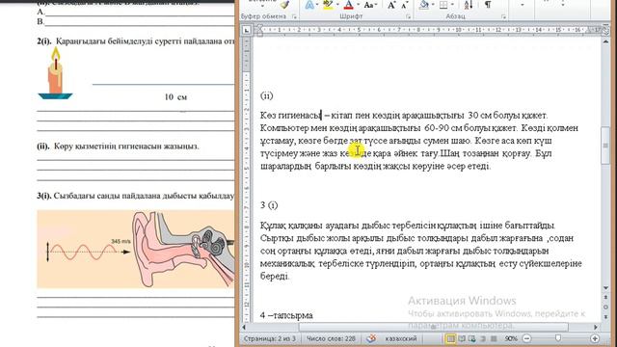Open the text effects dropdown arrow
Viewport: 617px width, 347px height.
(317, 5)
